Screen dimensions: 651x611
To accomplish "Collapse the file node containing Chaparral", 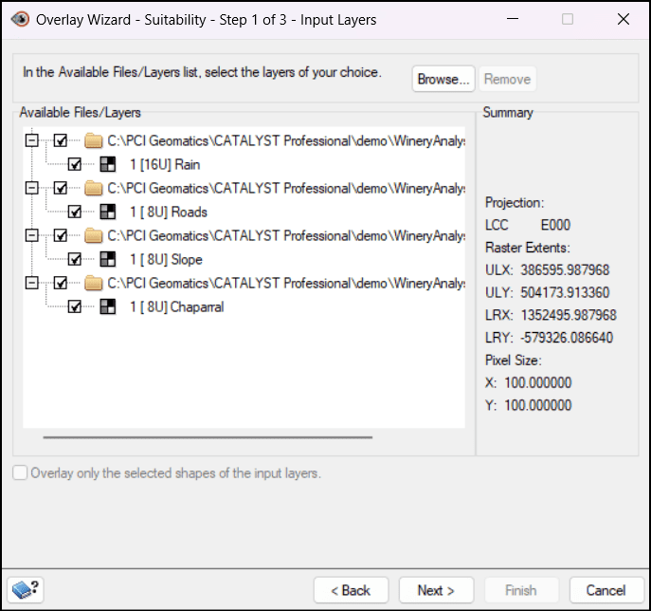I will (31, 283).
